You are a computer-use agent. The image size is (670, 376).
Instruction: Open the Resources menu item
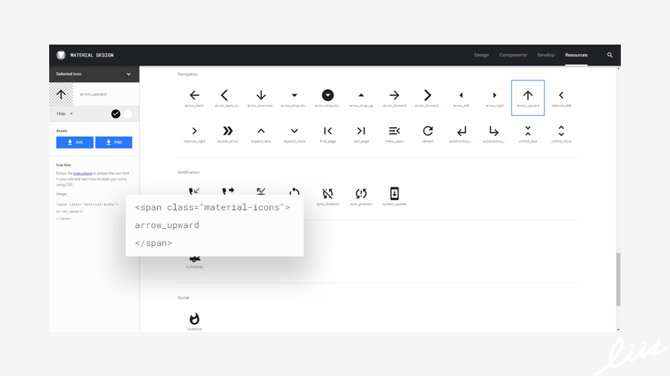tap(576, 55)
